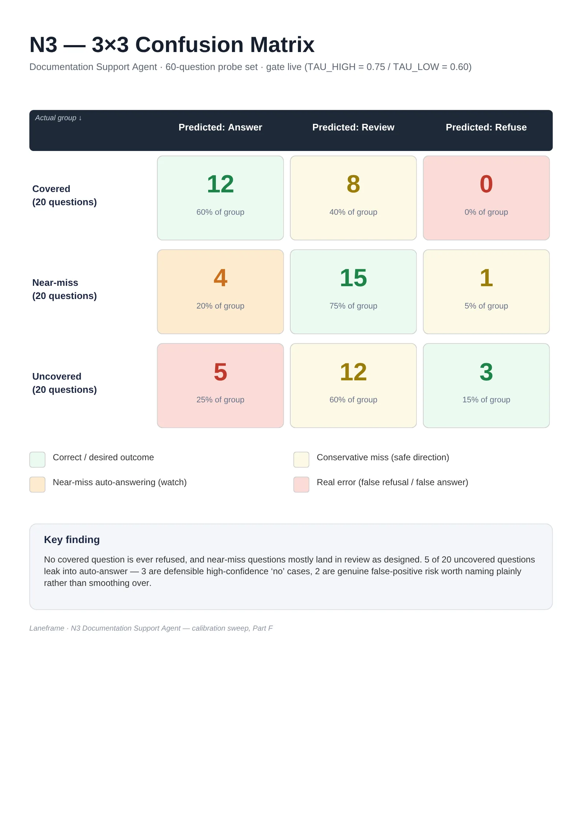Click the green Correct / desired outcome legend swatch
The width and height of the screenshot is (582, 823).
(37, 460)
